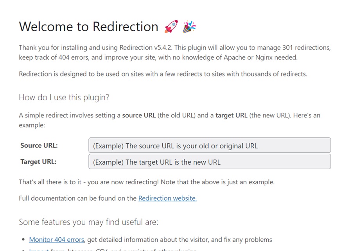
Task: Click the Full documentation sentence text
Action: point(108,198)
